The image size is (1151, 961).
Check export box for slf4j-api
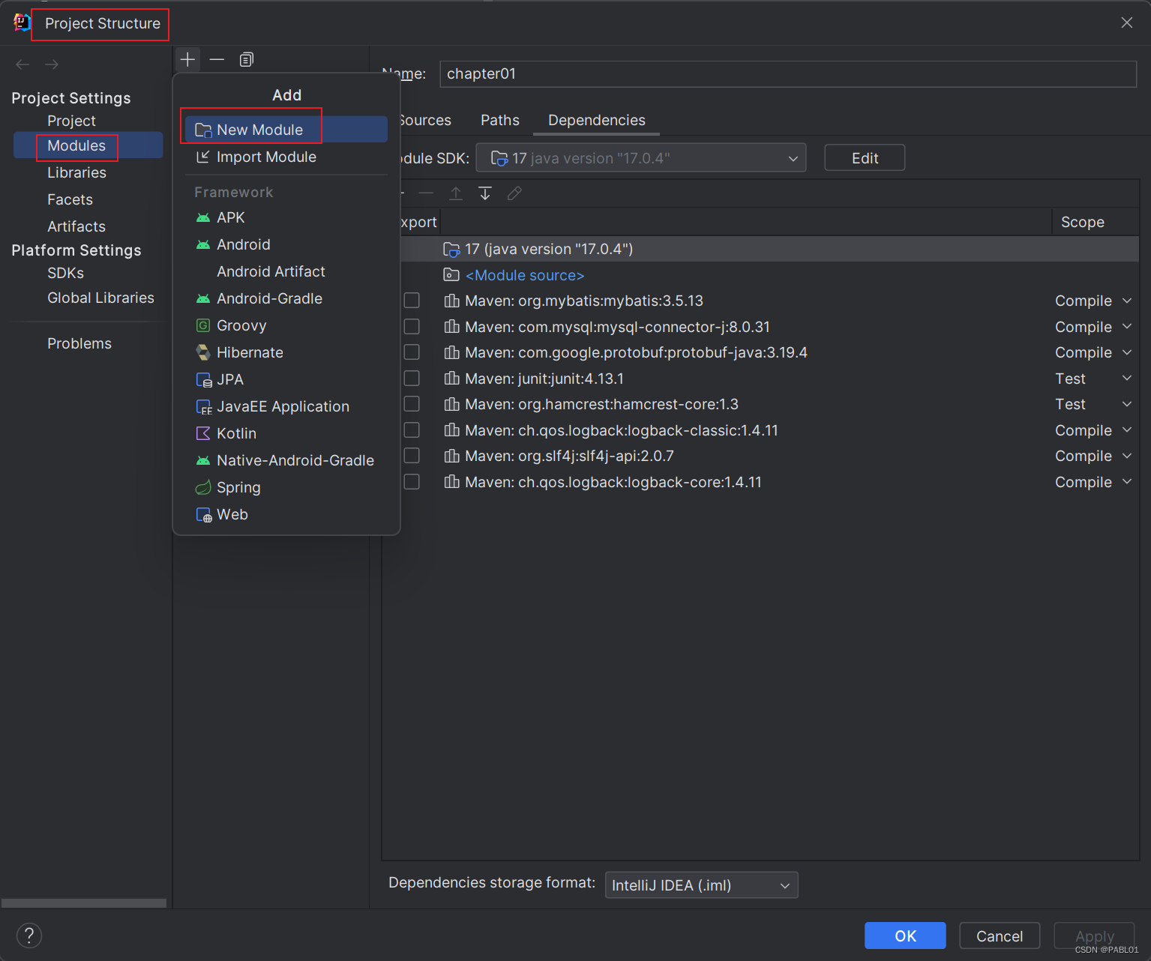point(412,456)
